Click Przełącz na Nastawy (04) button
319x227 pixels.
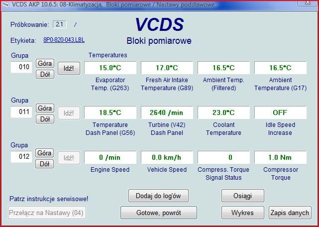tap(47, 213)
